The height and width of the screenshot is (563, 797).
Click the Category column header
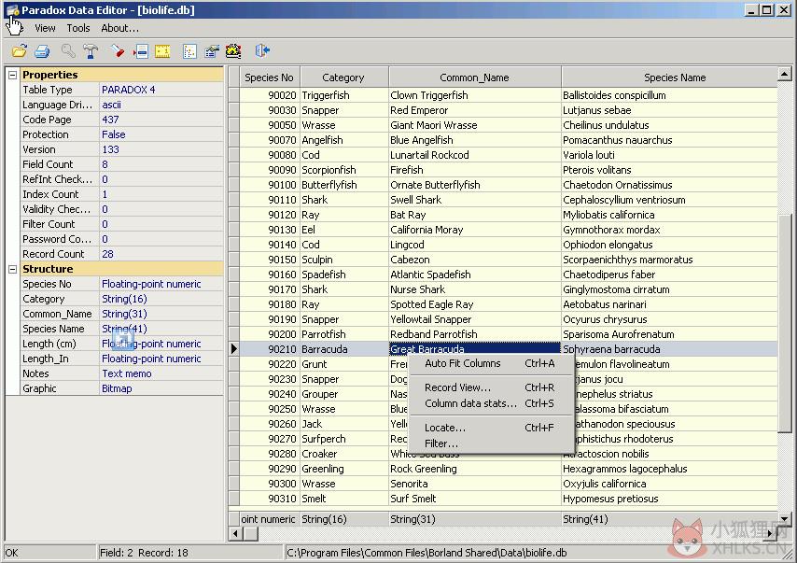point(343,77)
